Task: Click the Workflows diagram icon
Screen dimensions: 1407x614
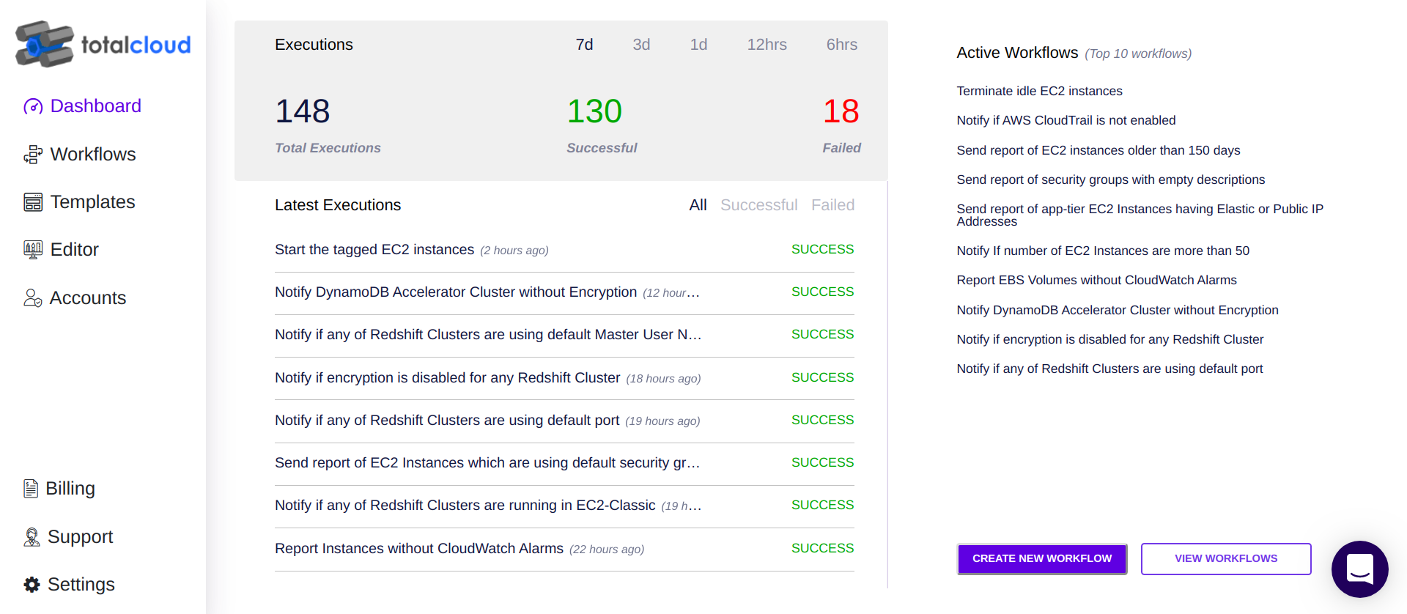Action: tap(33, 155)
